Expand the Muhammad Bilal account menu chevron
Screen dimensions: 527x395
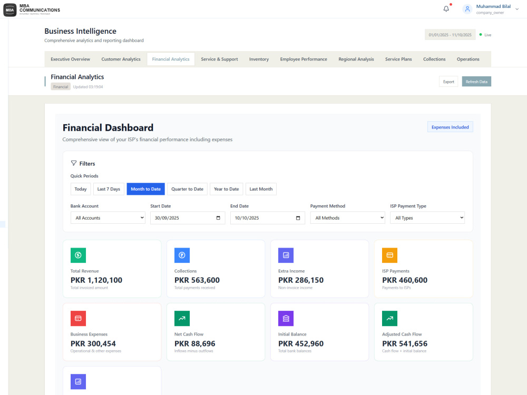tap(517, 9)
